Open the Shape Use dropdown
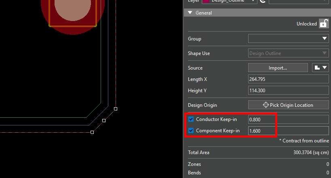 [x=288, y=53]
